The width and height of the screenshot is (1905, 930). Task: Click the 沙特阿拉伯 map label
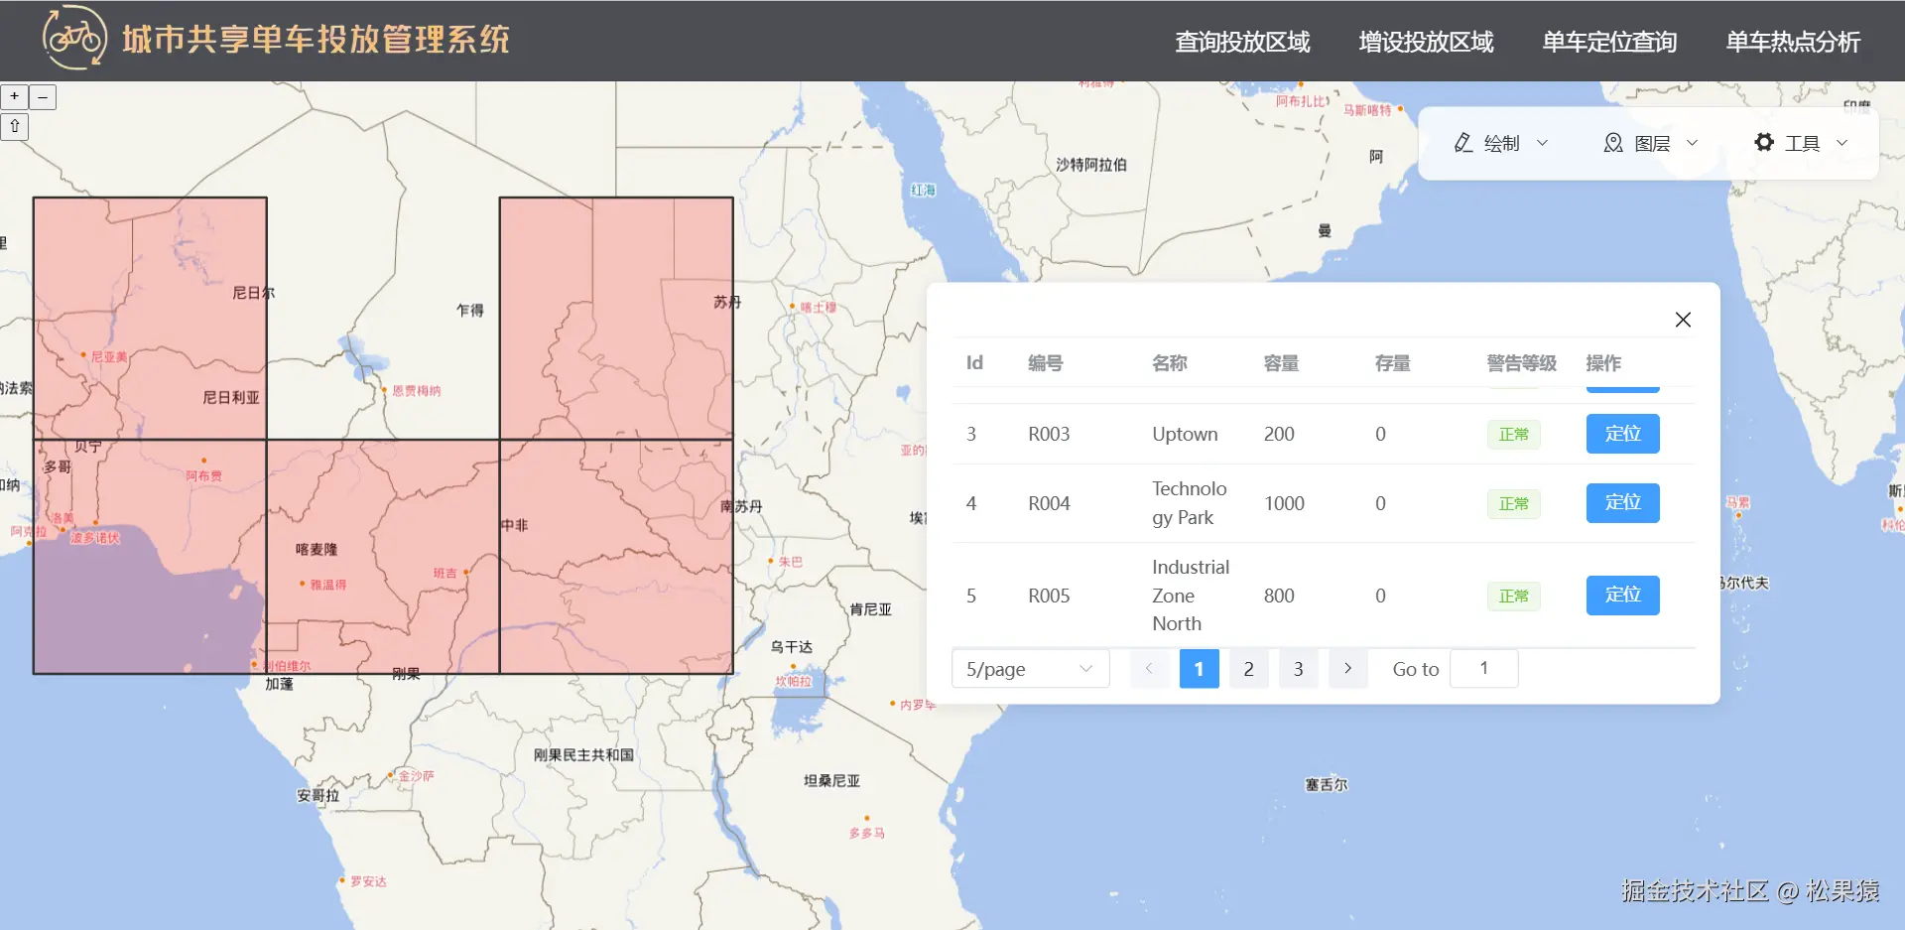tap(1090, 165)
